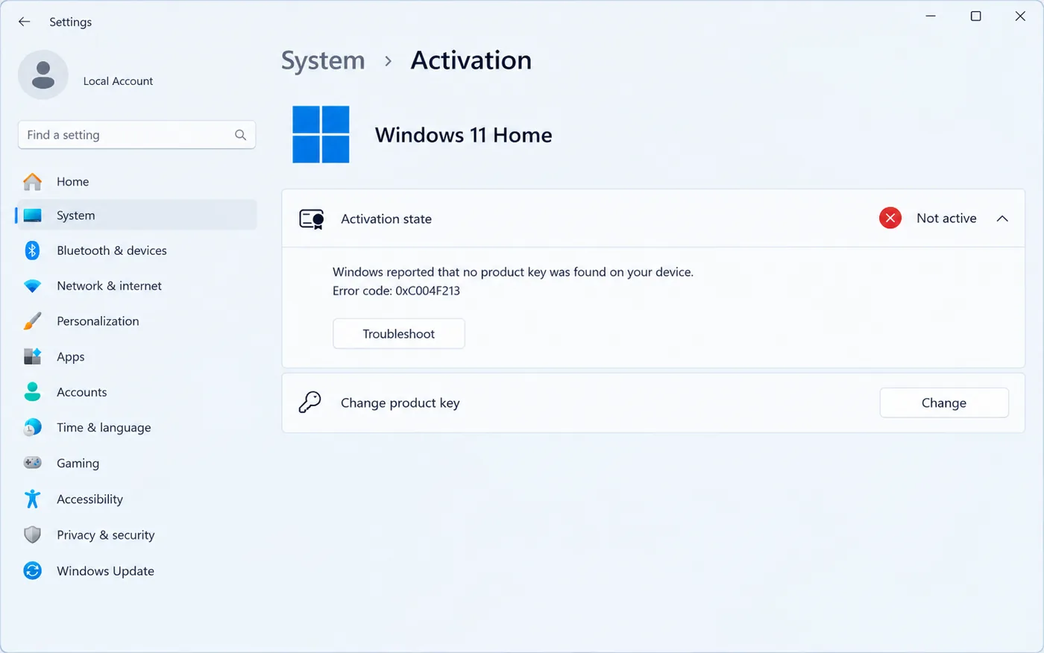
Task: Select System in the sidebar
Action: tap(136, 215)
